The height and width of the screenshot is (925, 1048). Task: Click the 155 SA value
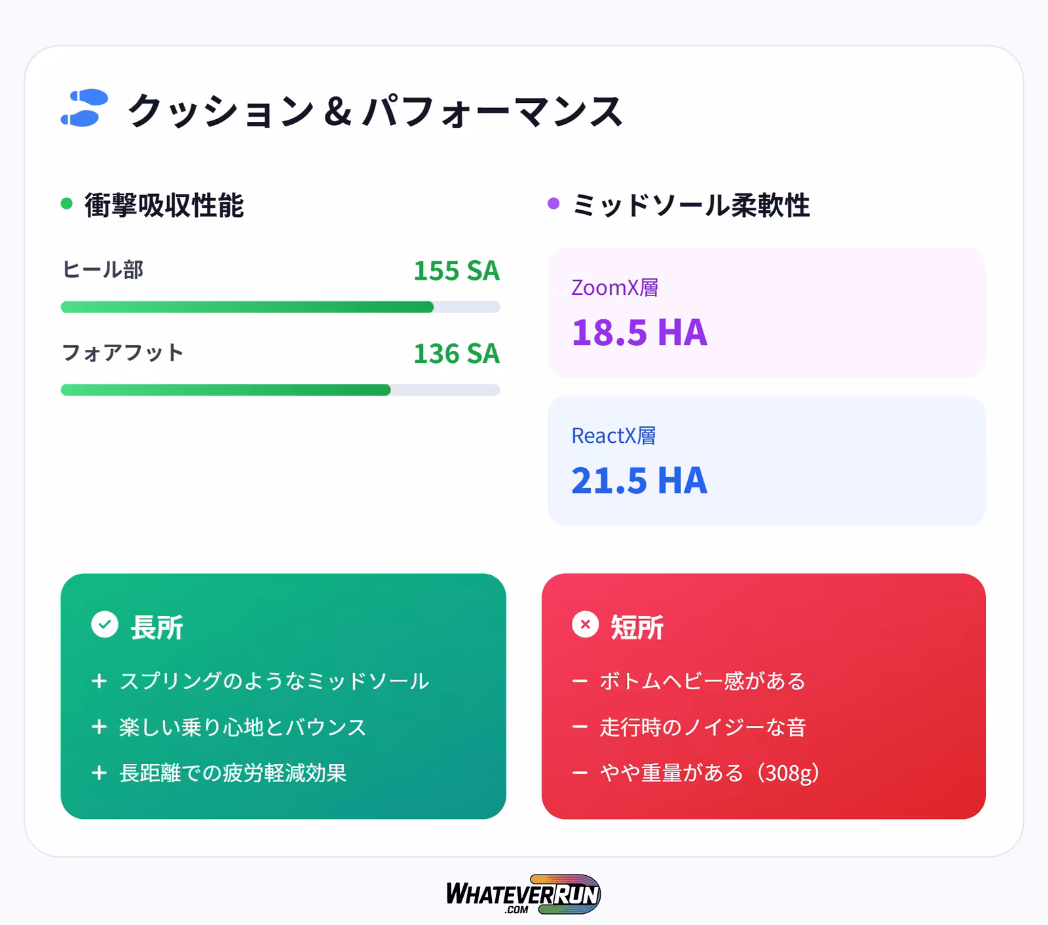click(x=457, y=271)
